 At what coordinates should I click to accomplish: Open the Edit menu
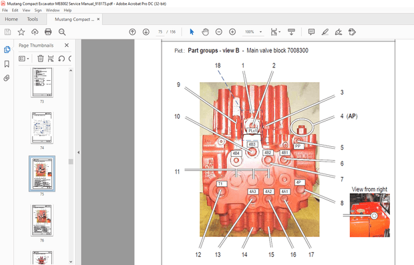[x=15, y=10]
